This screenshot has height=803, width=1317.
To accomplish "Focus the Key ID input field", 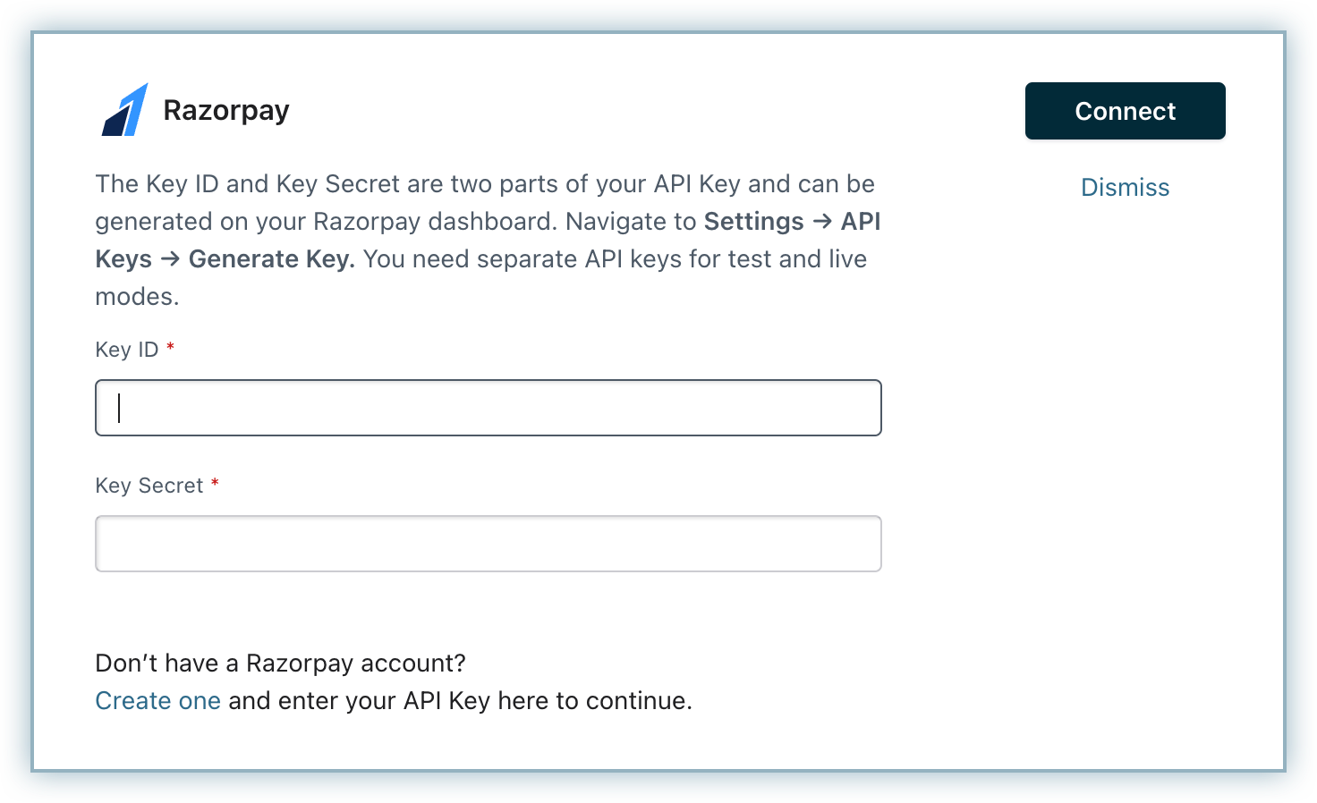I will tap(489, 408).
